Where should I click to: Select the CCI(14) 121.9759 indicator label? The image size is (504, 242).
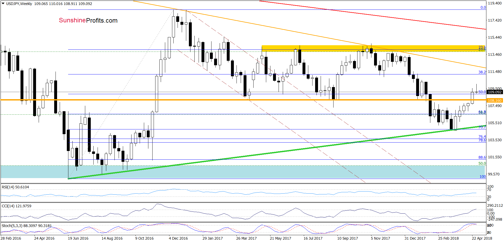click(x=16, y=206)
